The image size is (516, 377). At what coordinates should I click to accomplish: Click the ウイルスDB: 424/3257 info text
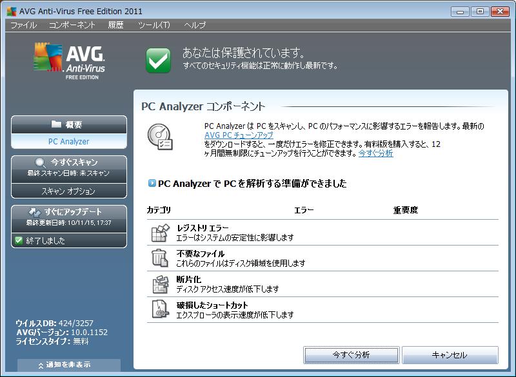click(x=55, y=323)
